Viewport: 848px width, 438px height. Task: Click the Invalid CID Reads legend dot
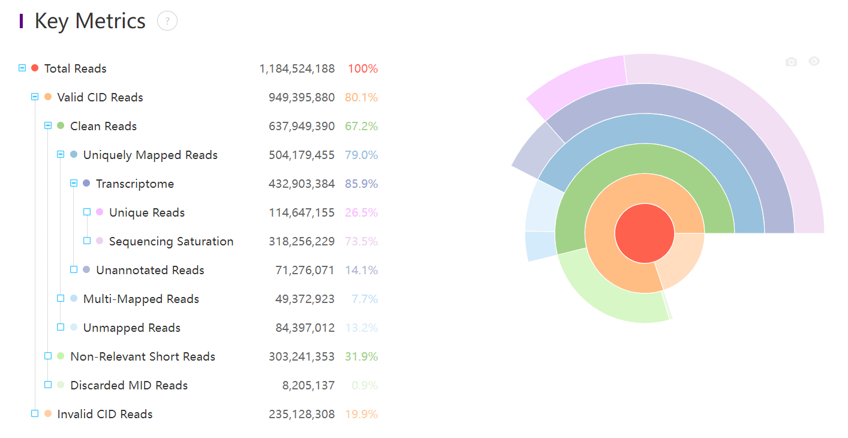pos(48,413)
